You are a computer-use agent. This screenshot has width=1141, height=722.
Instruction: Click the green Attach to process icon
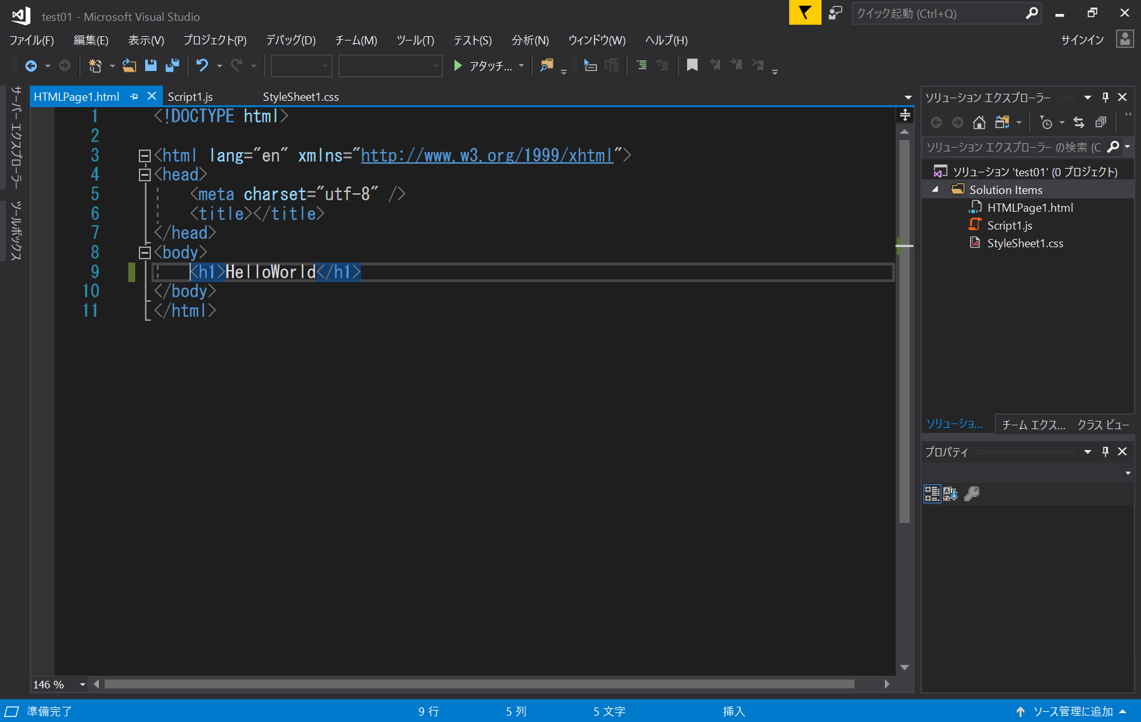tap(457, 65)
